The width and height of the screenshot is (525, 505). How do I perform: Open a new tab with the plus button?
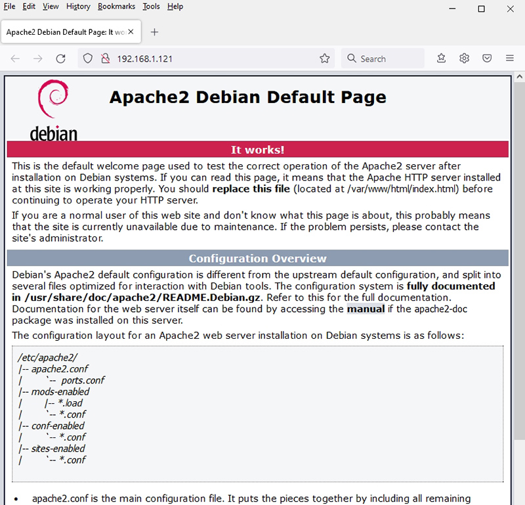coord(154,32)
